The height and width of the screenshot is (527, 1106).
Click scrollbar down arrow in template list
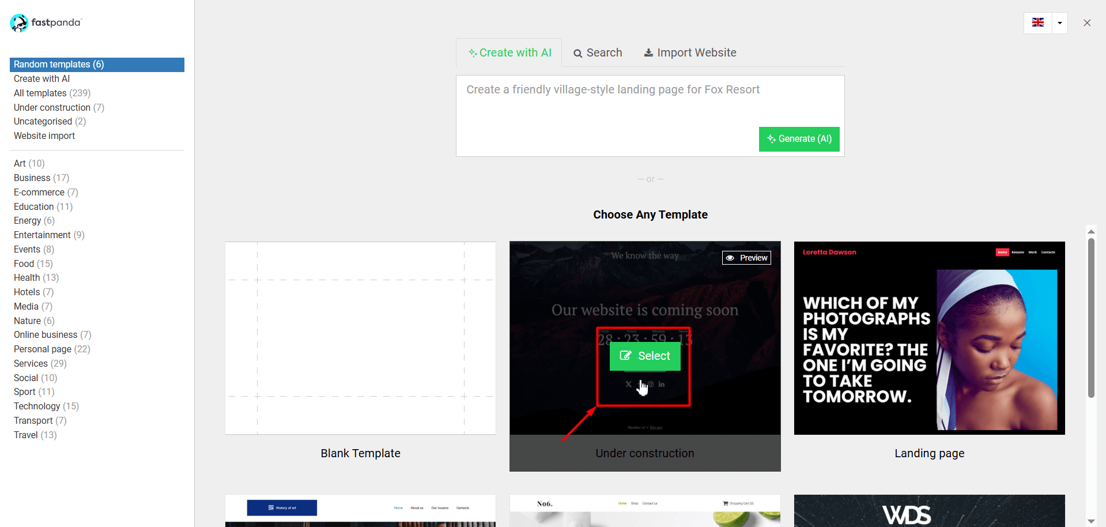point(1091,521)
